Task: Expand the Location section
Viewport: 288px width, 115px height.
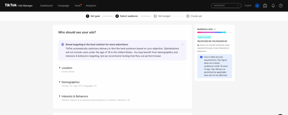Action: [x=67, y=68]
